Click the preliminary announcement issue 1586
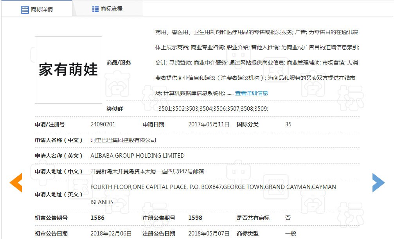This screenshot has height=239, width=394. click(x=97, y=218)
